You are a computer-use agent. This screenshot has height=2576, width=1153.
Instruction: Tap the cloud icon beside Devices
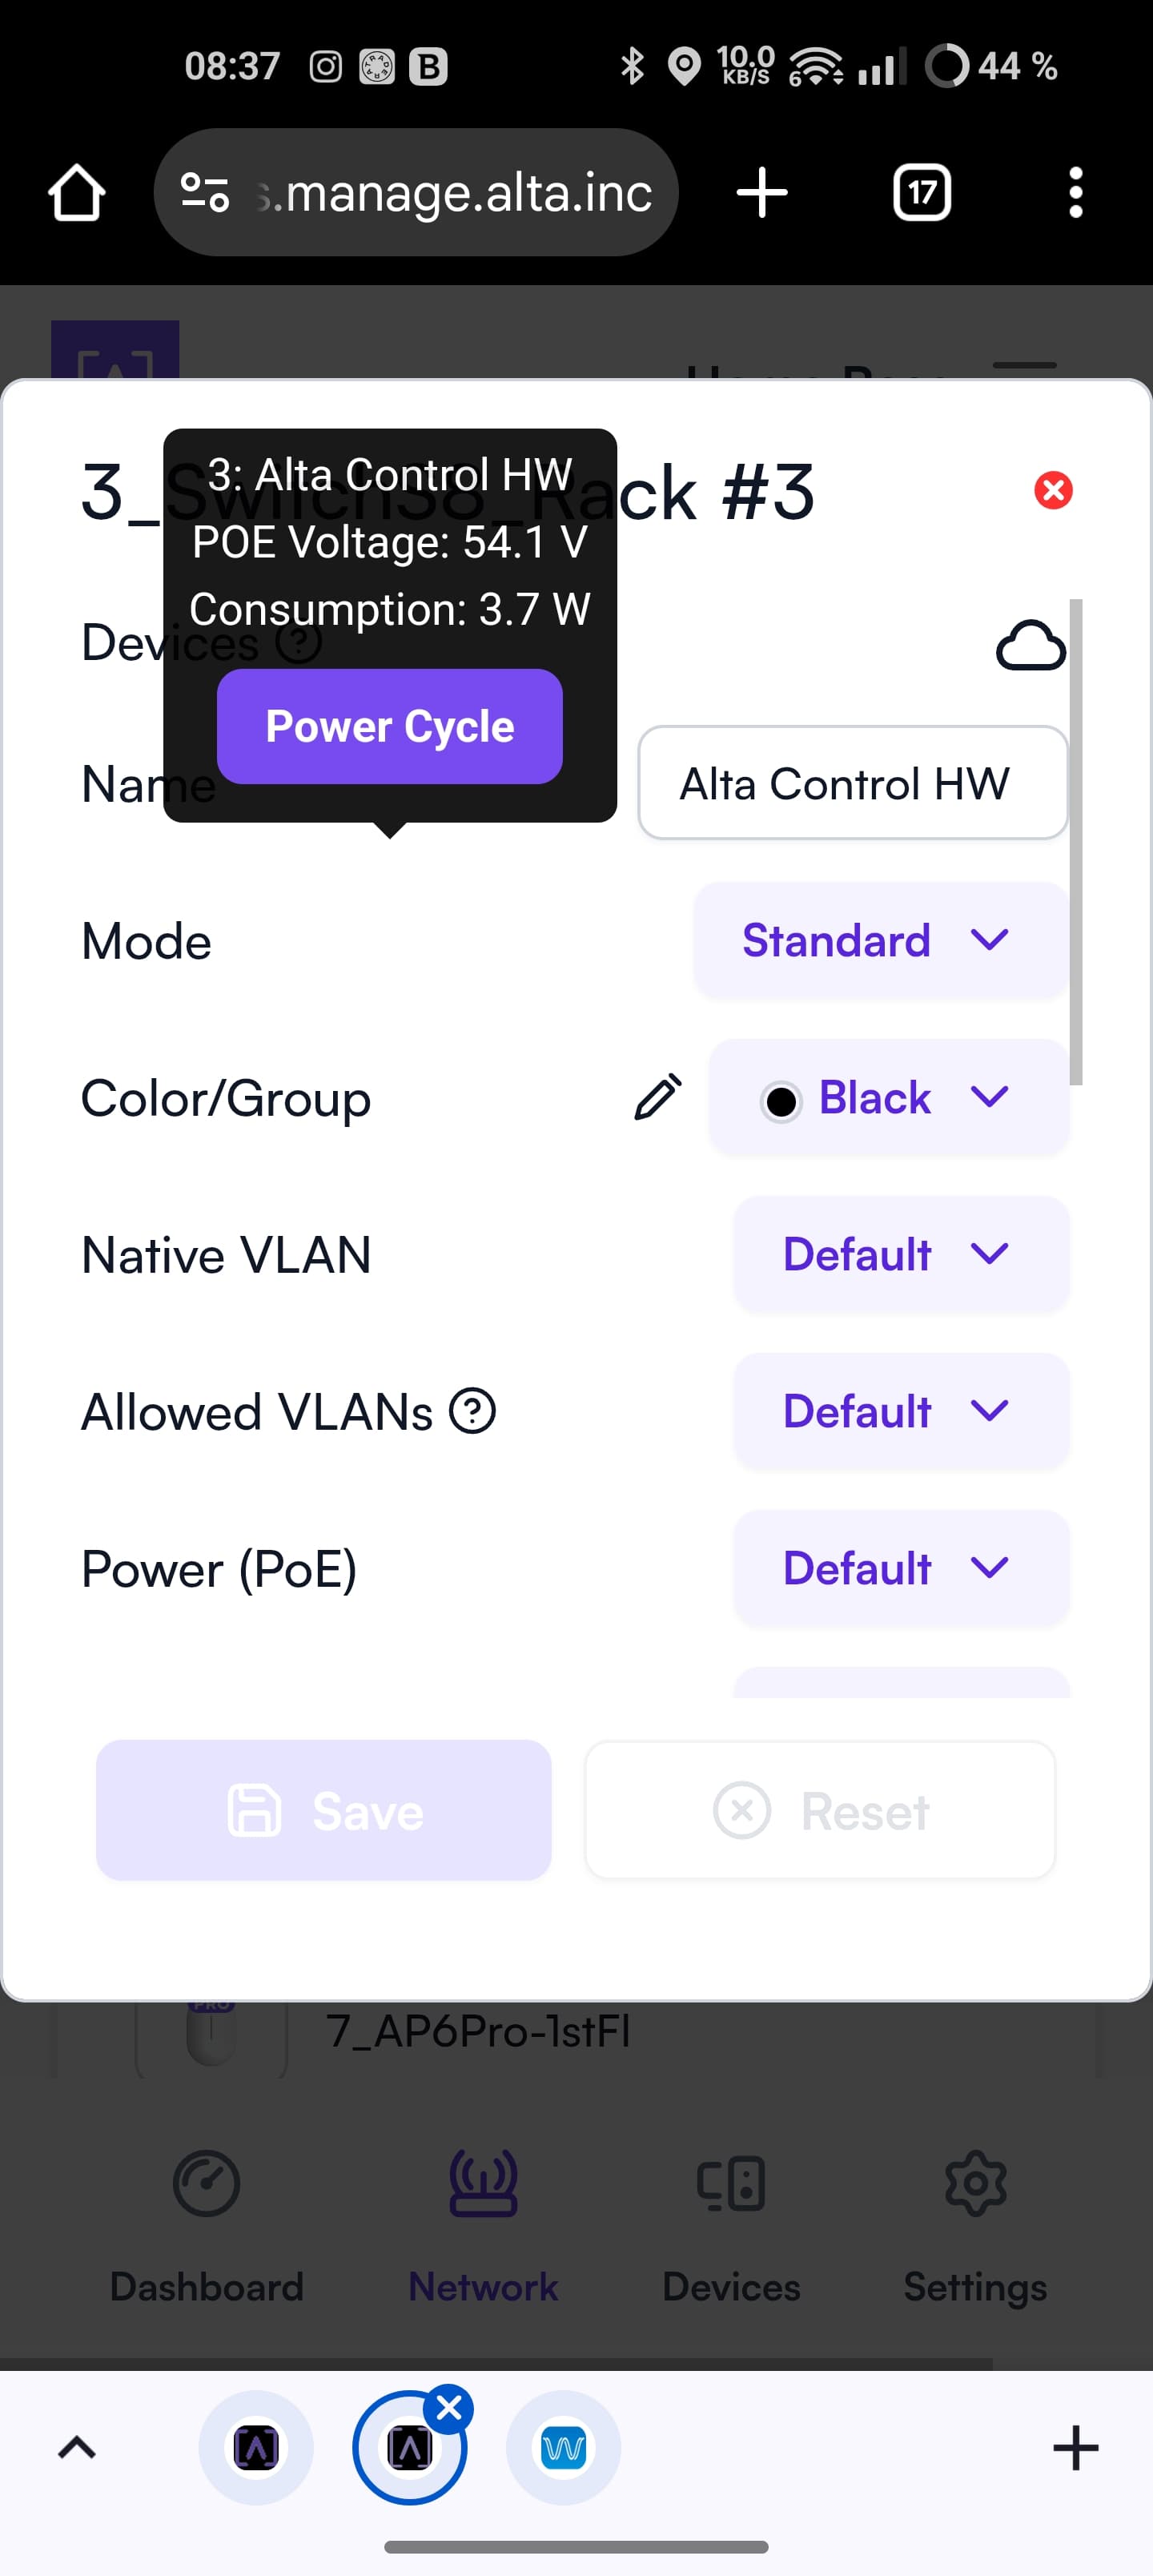pos(1030,645)
